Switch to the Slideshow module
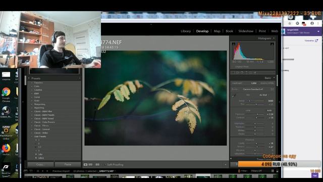Image resolution: width=323 pixels, height=182 pixels. 246,31
